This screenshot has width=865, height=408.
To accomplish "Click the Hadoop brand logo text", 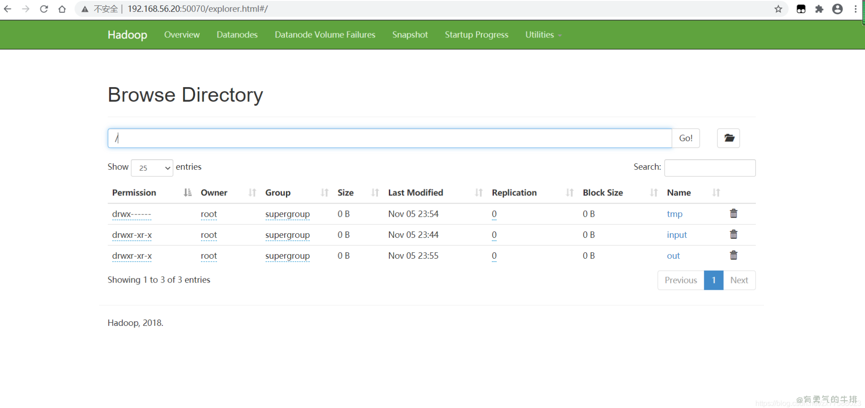I will tap(127, 35).
